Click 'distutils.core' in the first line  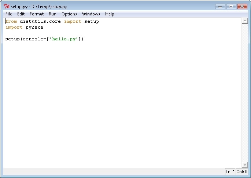(x=40, y=21)
